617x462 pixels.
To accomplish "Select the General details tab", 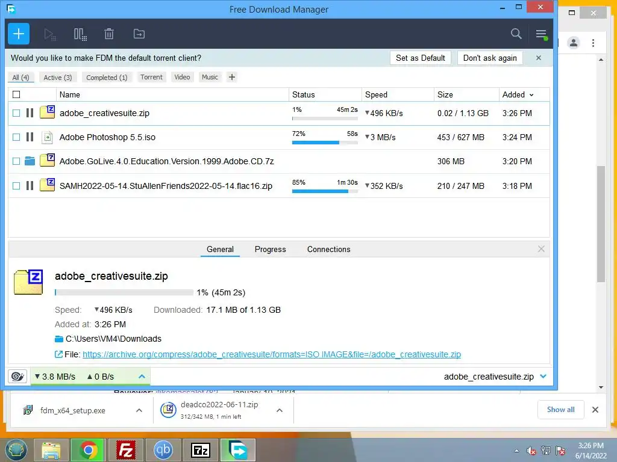I will point(220,249).
